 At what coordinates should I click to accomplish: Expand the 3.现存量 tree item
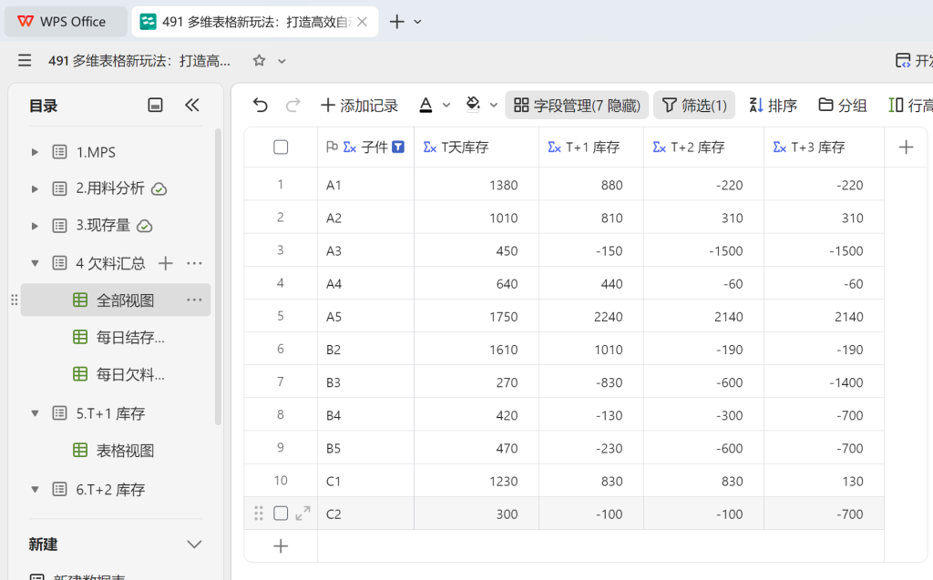click(x=35, y=226)
